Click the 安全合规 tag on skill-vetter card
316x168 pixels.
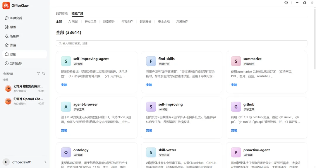(x=164, y=155)
